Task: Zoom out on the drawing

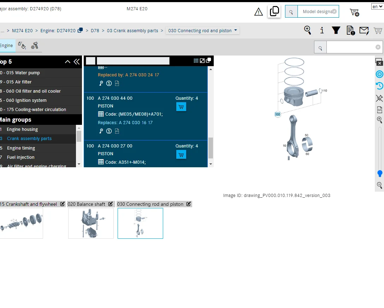Action: click(x=380, y=185)
